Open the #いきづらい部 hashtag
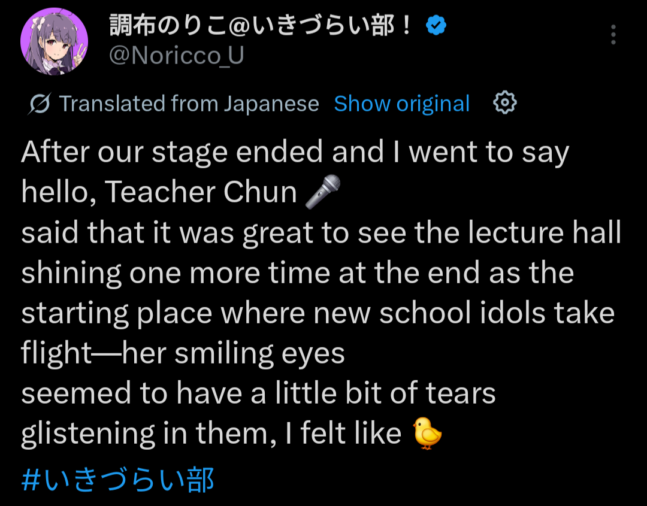647x506 pixels. pos(117,480)
